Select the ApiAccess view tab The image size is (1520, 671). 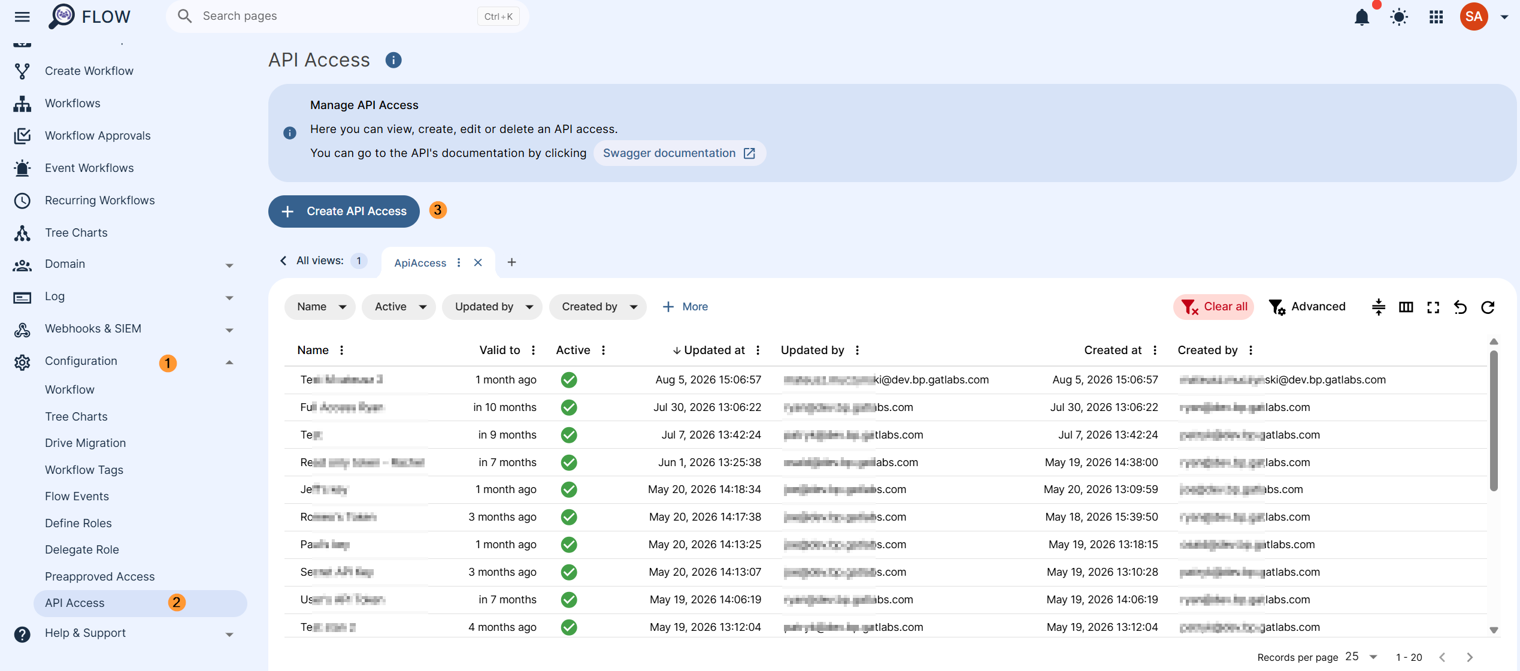[x=420, y=263]
